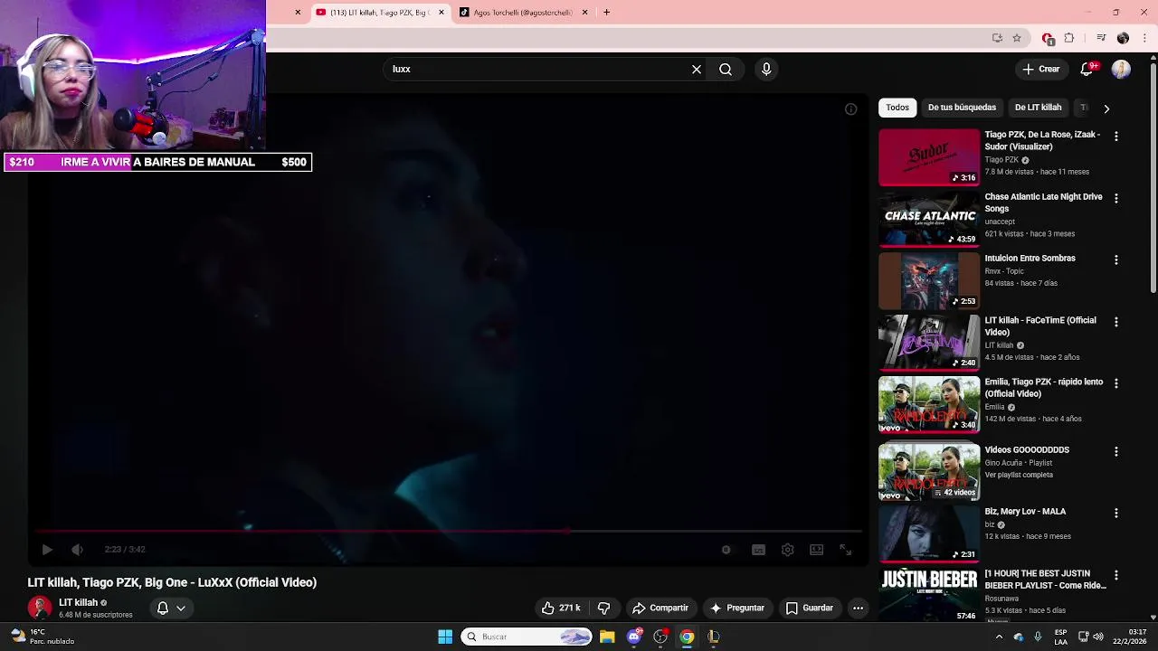Switch to the LIT killah YouTube tab
This screenshot has height=651, width=1158.
pos(380,13)
